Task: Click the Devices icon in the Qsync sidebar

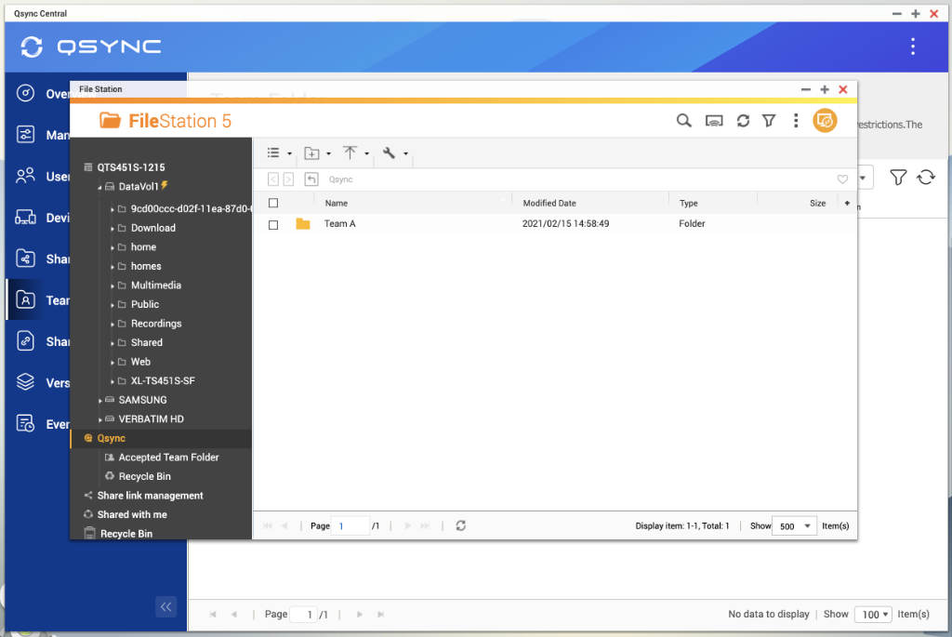Action: point(25,217)
